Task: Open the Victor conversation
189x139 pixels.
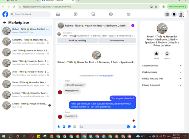Action: point(26,84)
